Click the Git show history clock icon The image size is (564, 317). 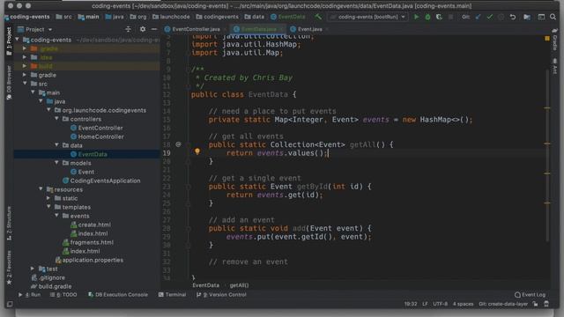coord(501,17)
